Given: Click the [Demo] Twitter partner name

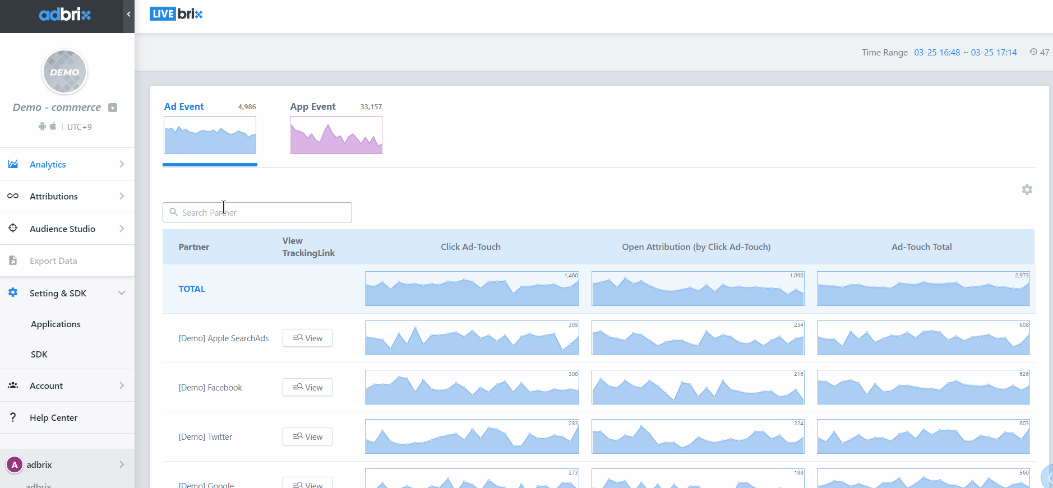Looking at the screenshot, I should tap(205, 436).
